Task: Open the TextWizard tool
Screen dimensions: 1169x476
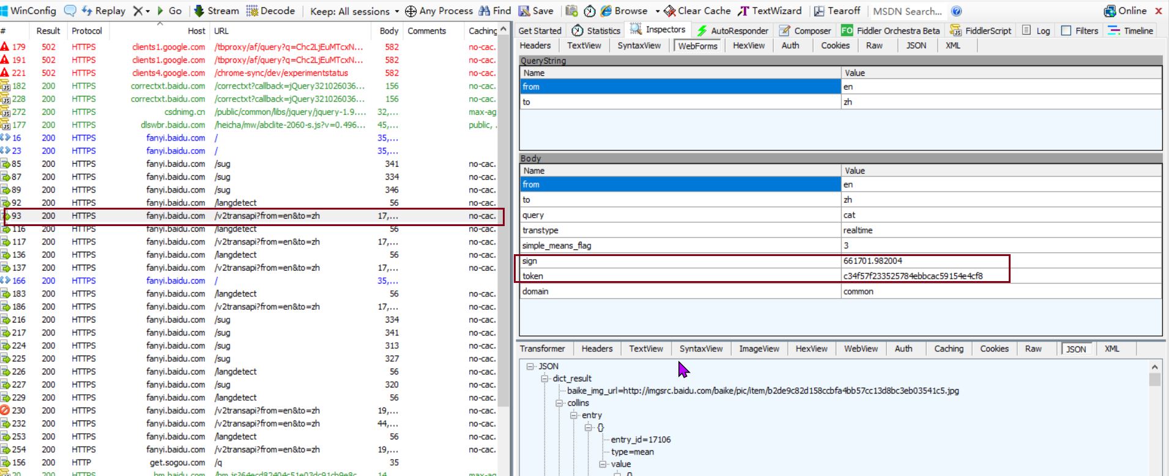Action: 770,11
